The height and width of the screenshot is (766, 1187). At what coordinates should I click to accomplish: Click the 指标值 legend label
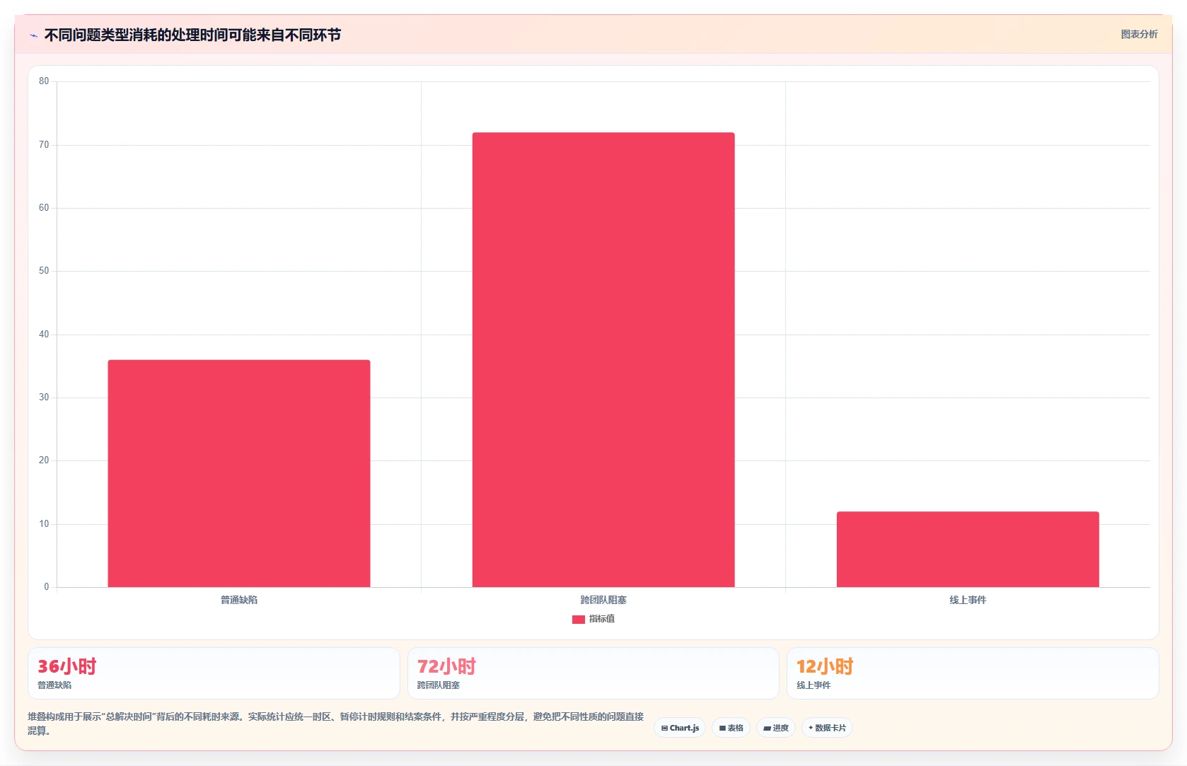coord(602,619)
